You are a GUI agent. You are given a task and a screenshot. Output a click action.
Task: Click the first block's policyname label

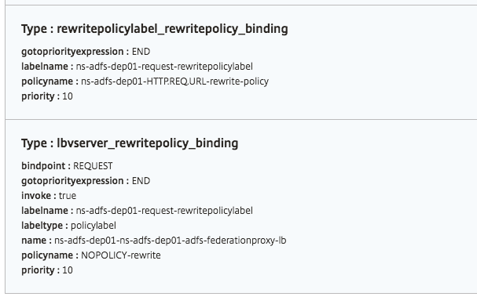tap(47, 81)
